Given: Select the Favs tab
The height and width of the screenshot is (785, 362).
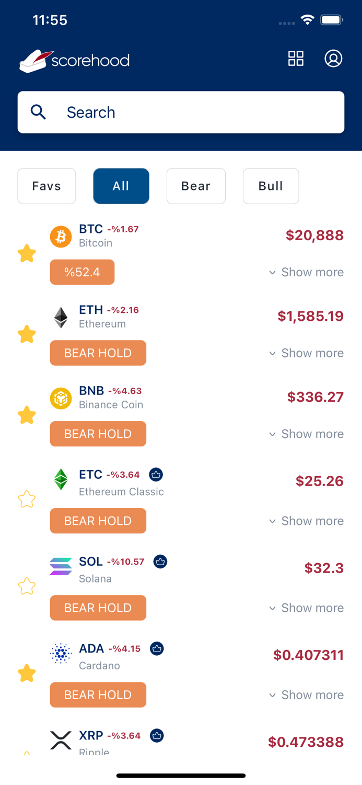Looking at the screenshot, I should 46,186.
